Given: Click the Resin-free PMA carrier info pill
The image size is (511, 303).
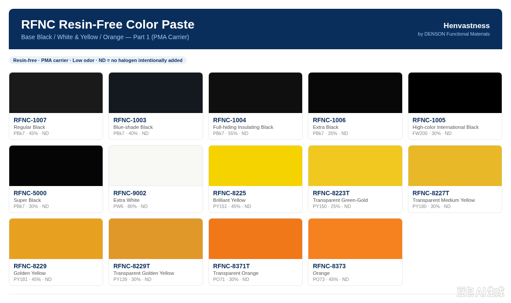Looking at the screenshot, I should (x=98, y=60).
